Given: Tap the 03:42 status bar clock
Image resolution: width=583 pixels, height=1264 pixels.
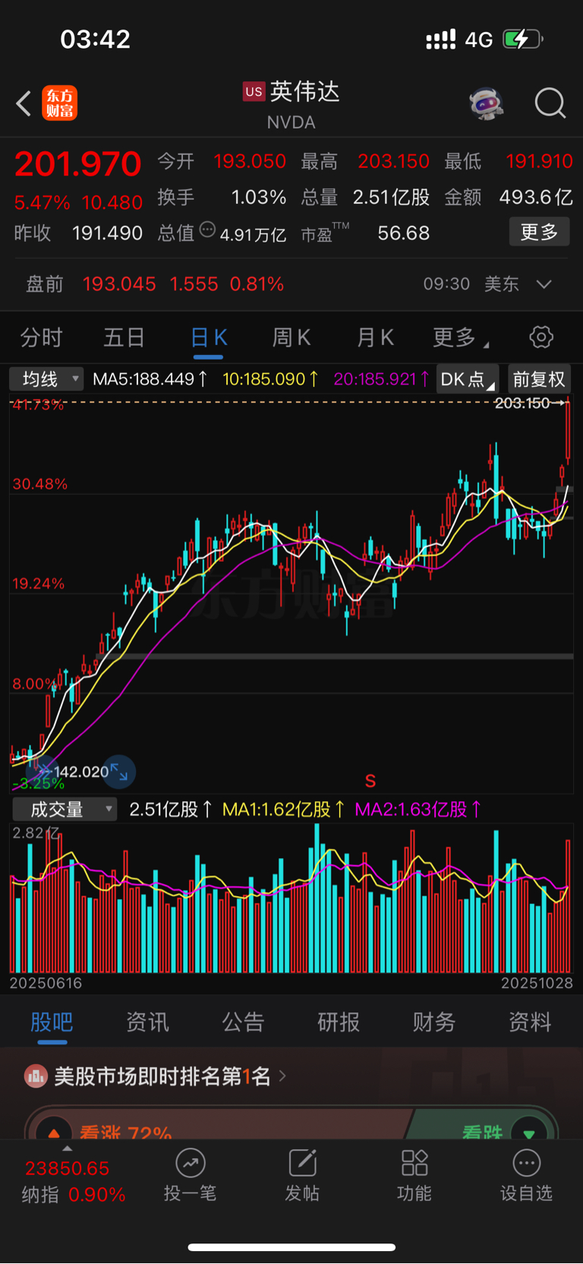Looking at the screenshot, I should (96, 39).
